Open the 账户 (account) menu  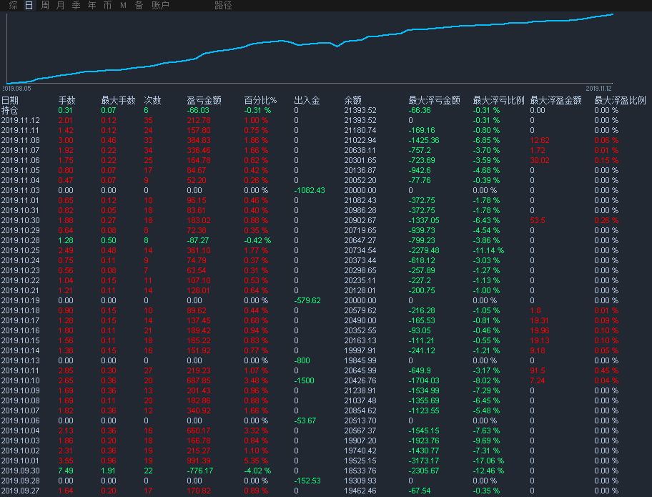pos(160,6)
